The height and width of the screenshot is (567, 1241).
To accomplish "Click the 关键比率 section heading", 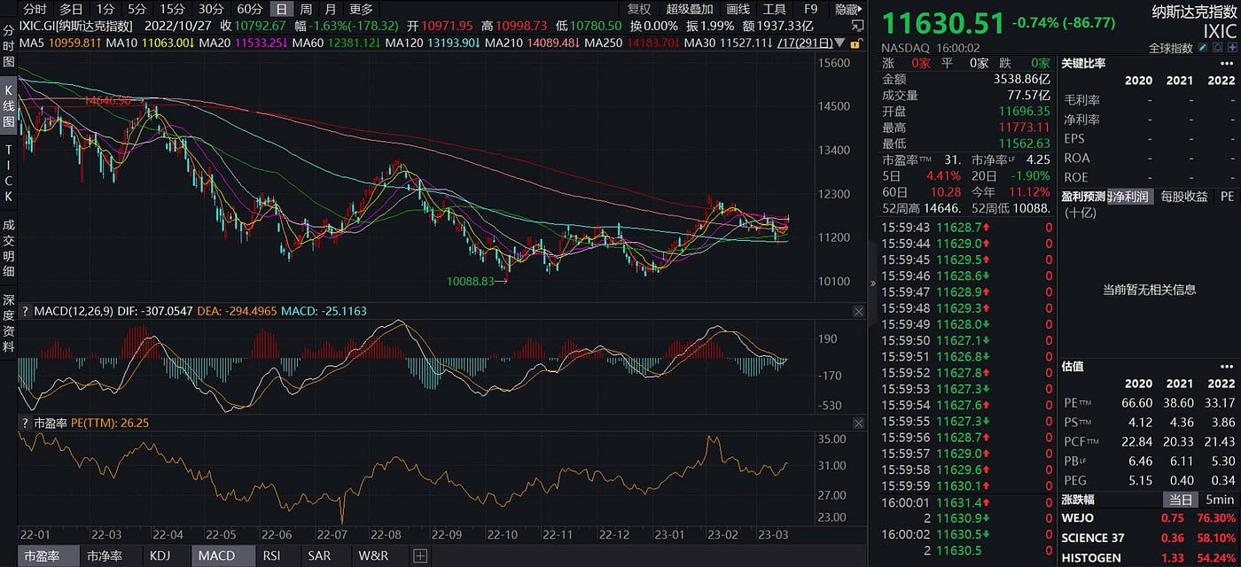I will tap(1083, 63).
